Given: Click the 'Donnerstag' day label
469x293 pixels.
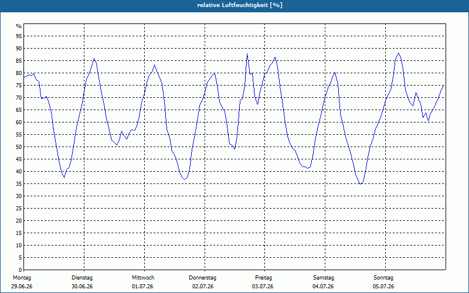Looking at the screenshot, I should pos(202,278).
